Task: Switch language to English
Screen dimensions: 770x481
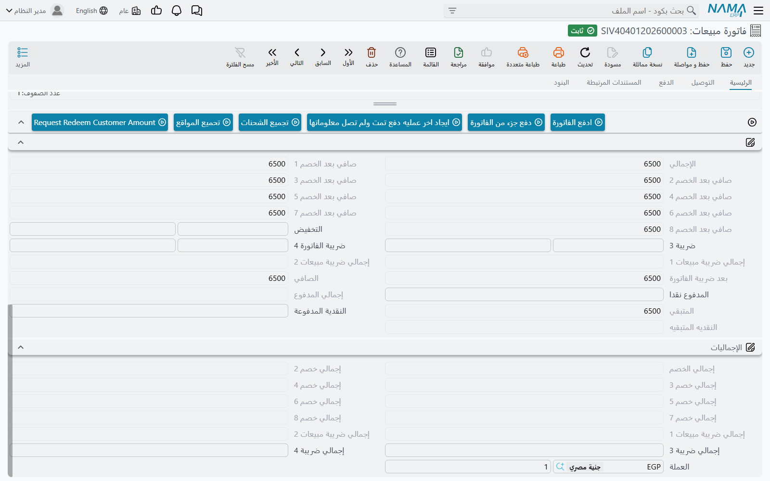Action: click(91, 11)
